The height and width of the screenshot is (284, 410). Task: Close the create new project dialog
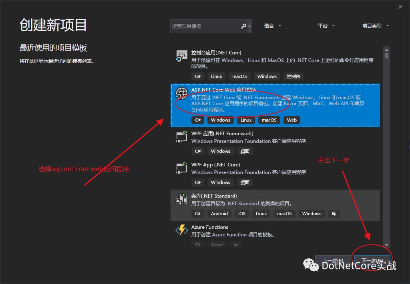pos(400,7)
